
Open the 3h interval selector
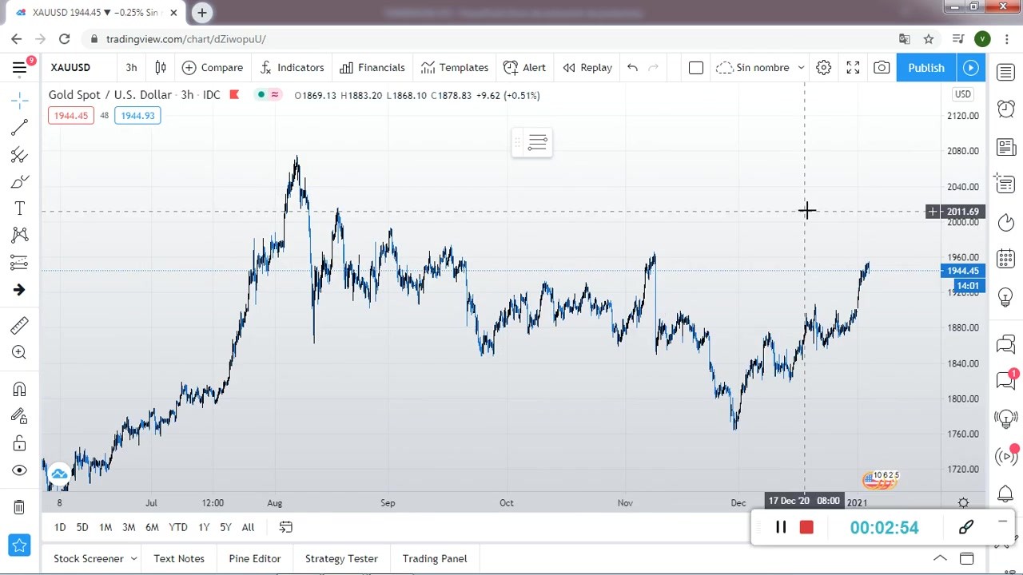[131, 68]
